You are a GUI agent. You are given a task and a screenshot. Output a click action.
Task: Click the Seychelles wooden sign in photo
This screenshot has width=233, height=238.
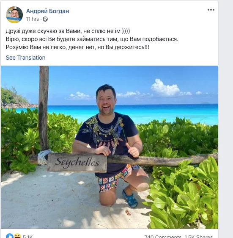[x=77, y=163]
